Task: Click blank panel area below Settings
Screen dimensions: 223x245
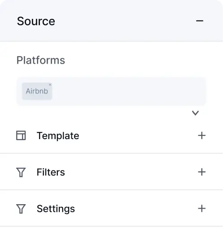Action: tap(111, 236)
